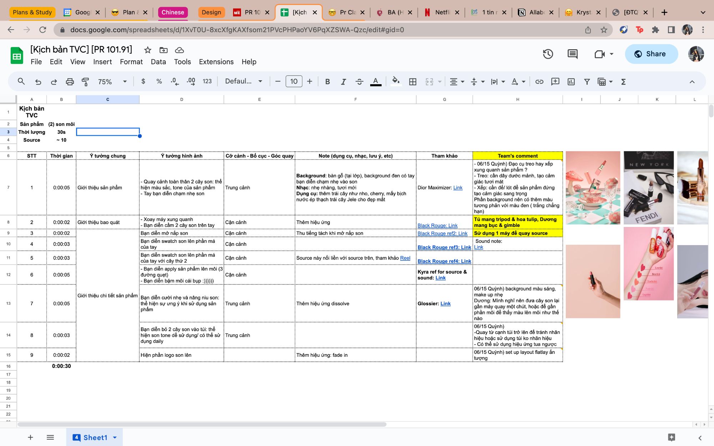Viewport: 714px width, 446px height.
Task: Open the Data menu
Action: (158, 62)
